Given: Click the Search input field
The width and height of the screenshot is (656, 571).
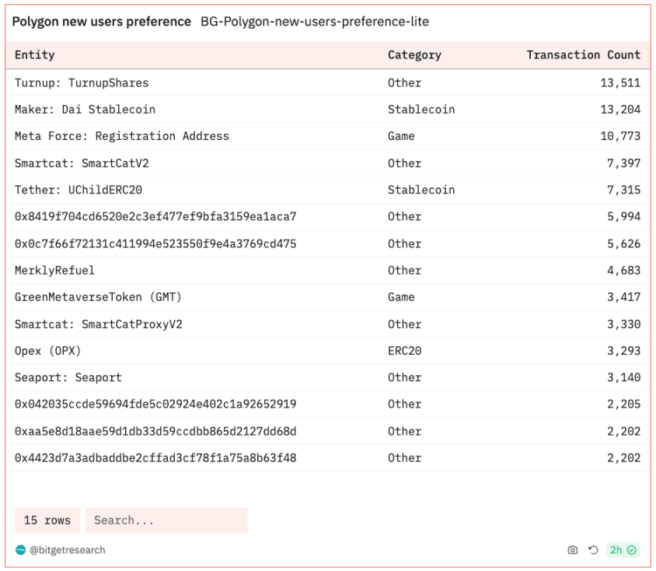Looking at the screenshot, I should pos(166,520).
